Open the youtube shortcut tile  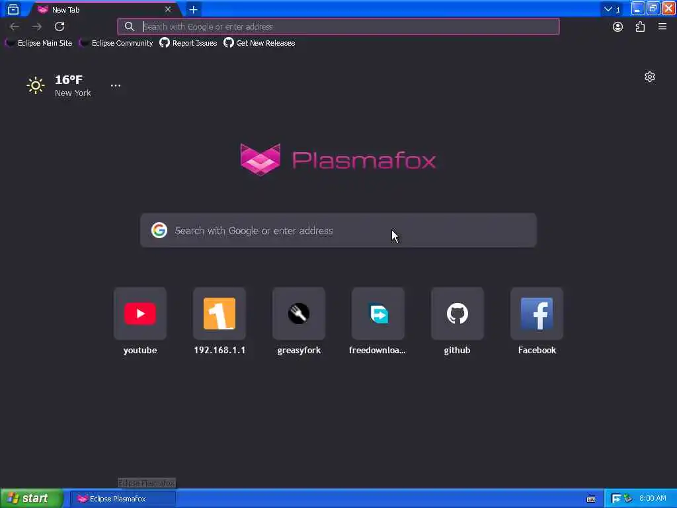pyautogui.click(x=140, y=321)
